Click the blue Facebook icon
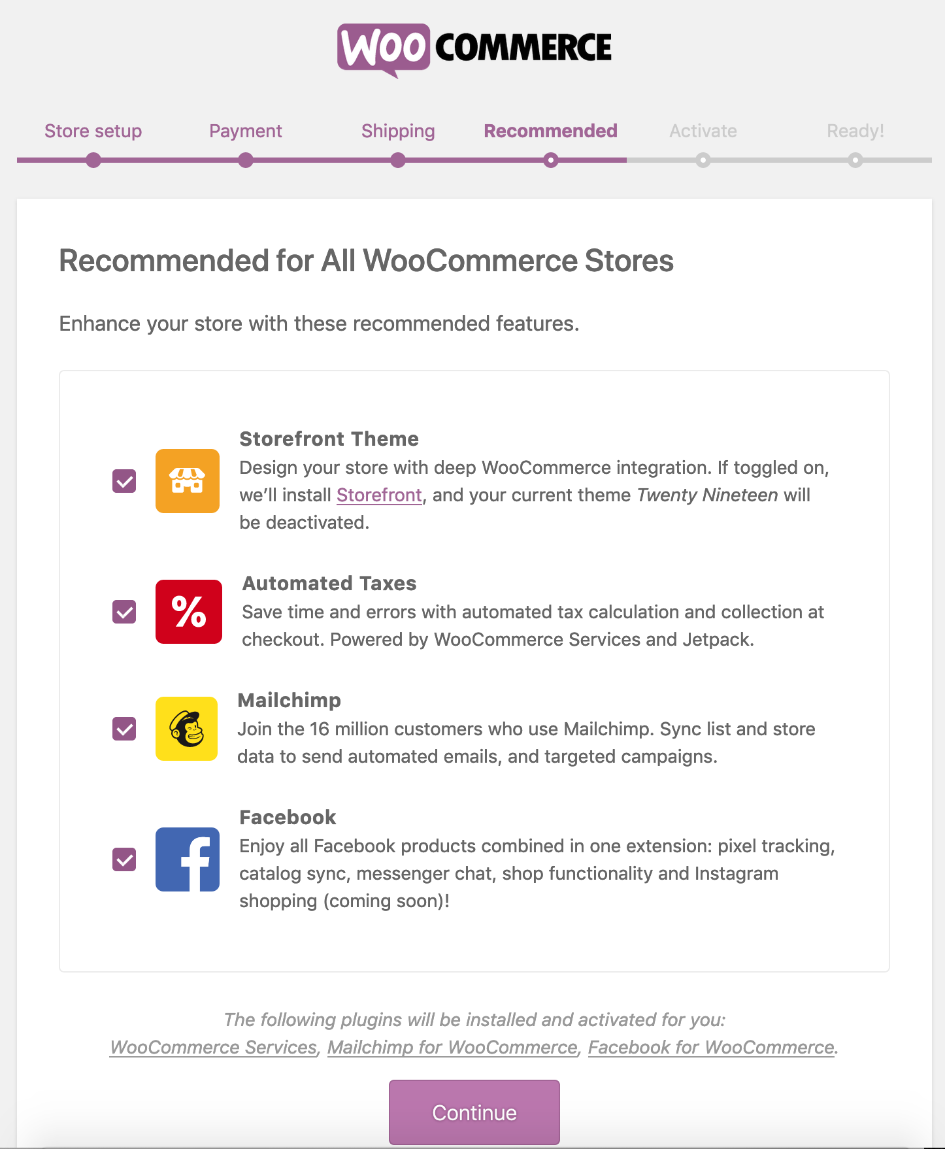The image size is (945, 1149). (x=187, y=859)
